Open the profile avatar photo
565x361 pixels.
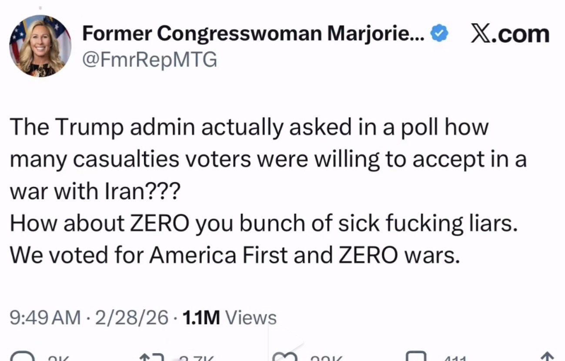40,46
